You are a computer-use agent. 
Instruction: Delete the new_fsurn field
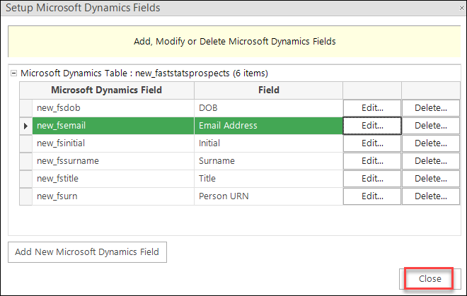coord(431,196)
